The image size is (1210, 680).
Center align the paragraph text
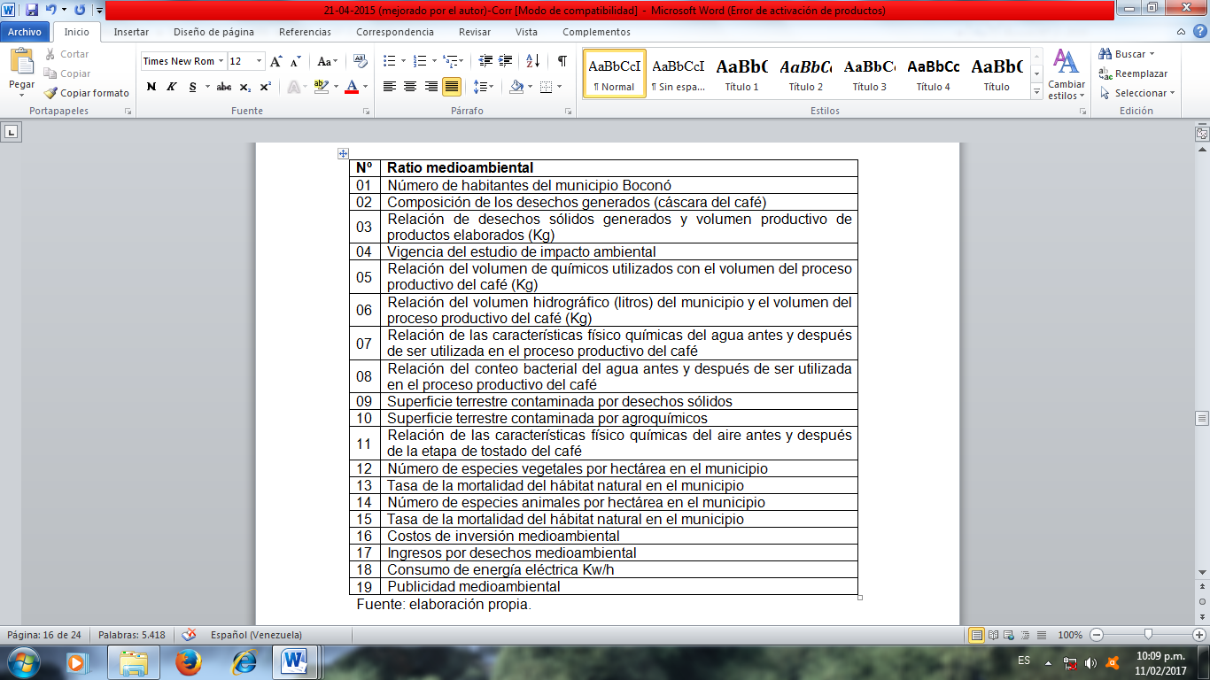coord(410,87)
